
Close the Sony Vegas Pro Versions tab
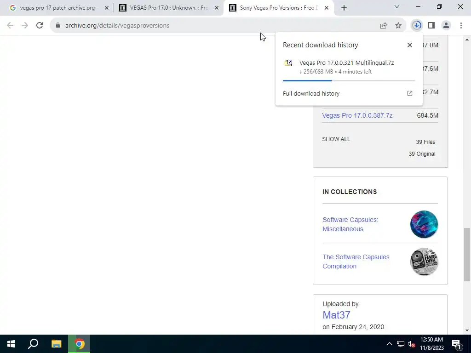point(327,8)
